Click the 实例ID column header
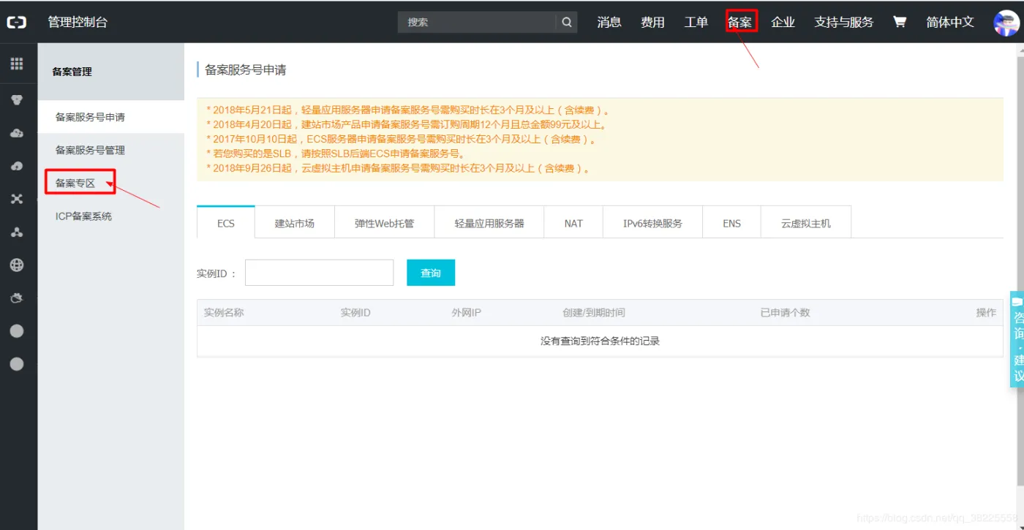 click(x=355, y=312)
